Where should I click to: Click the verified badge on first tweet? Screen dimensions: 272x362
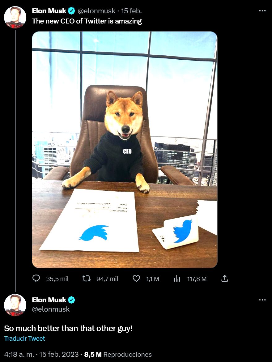point(71,11)
